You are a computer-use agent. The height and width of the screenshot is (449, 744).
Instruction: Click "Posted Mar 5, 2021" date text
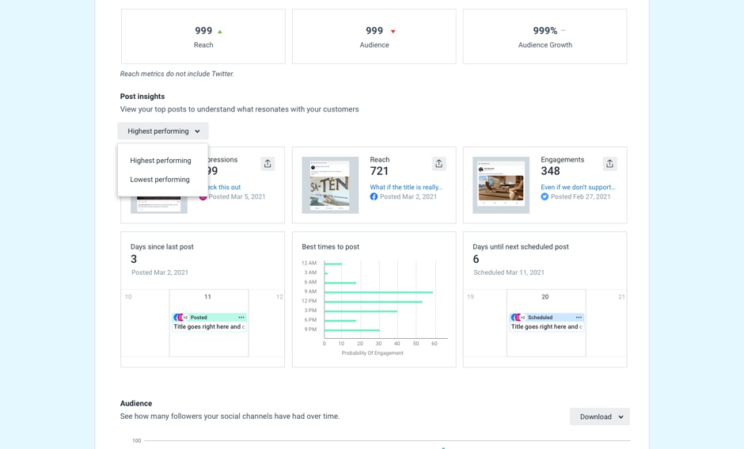[x=237, y=196]
